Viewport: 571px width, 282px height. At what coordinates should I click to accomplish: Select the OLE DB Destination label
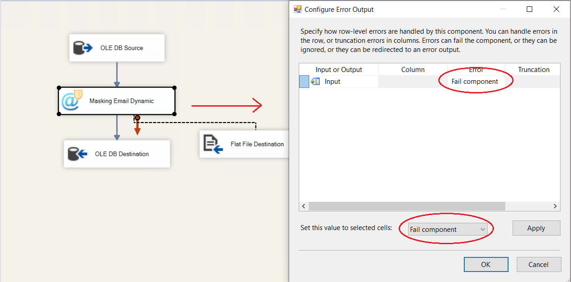[122, 154]
